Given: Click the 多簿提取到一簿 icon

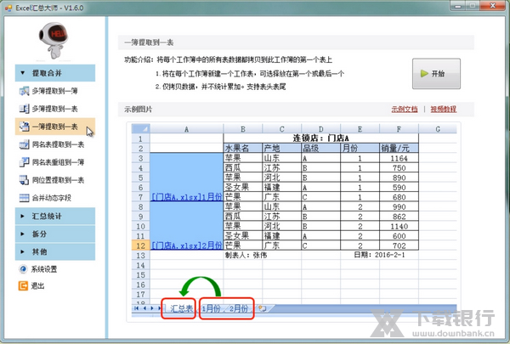Looking at the screenshot, I should (24, 91).
